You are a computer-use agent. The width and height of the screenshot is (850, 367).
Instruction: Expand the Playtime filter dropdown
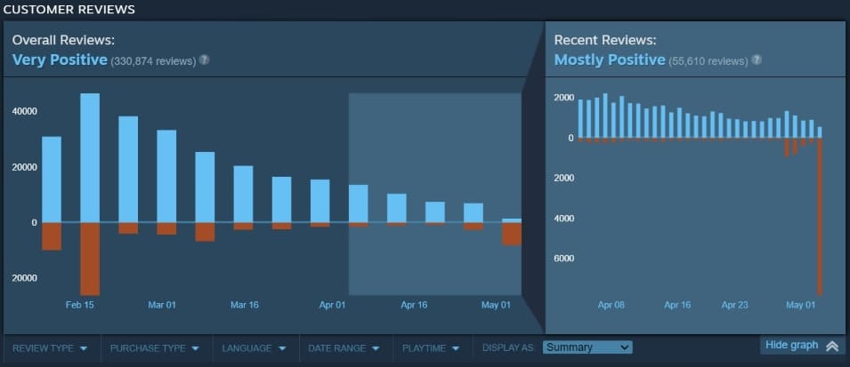click(x=431, y=348)
